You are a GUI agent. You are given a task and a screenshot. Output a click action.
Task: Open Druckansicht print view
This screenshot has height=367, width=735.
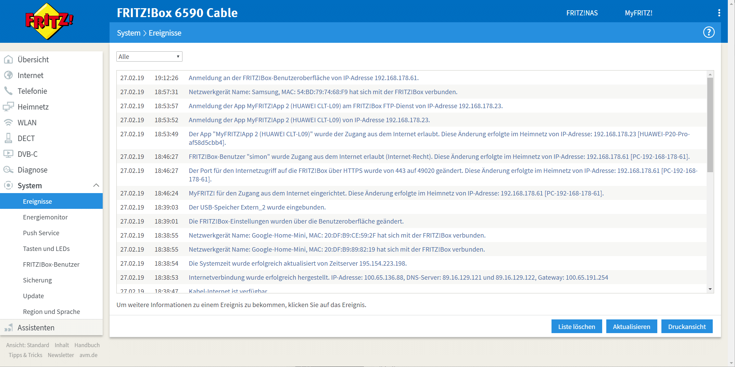click(x=687, y=327)
